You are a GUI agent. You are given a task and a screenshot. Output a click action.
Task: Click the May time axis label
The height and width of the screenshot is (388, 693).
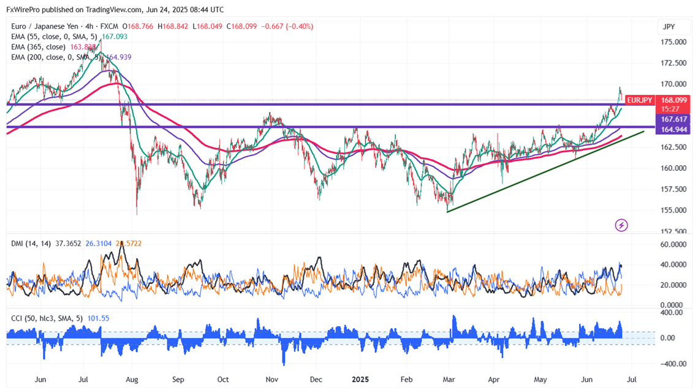(x=540, y=379)
